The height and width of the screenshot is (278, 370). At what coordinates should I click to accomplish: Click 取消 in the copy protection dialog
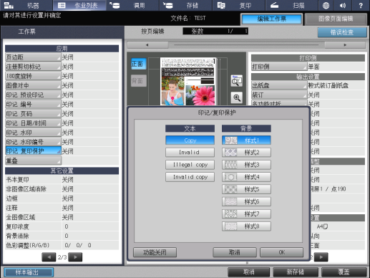tap(235, 252)
